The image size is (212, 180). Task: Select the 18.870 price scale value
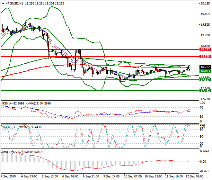pyautogui.click(x=205, y=46)
